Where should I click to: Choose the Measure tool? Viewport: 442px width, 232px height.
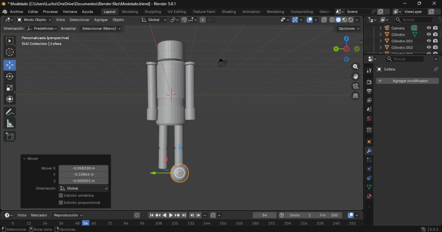tap(9, 124)
